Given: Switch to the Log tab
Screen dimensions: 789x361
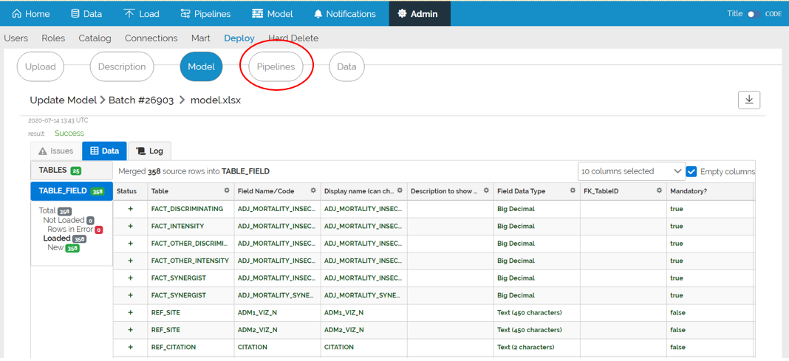Looking at the screenshot, I should (149, 151).
